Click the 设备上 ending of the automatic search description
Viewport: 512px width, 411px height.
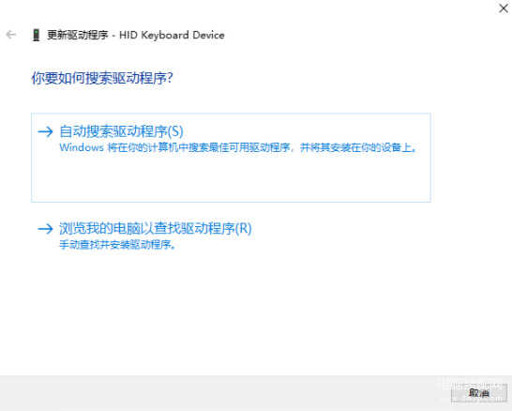[x=399, y=147]
